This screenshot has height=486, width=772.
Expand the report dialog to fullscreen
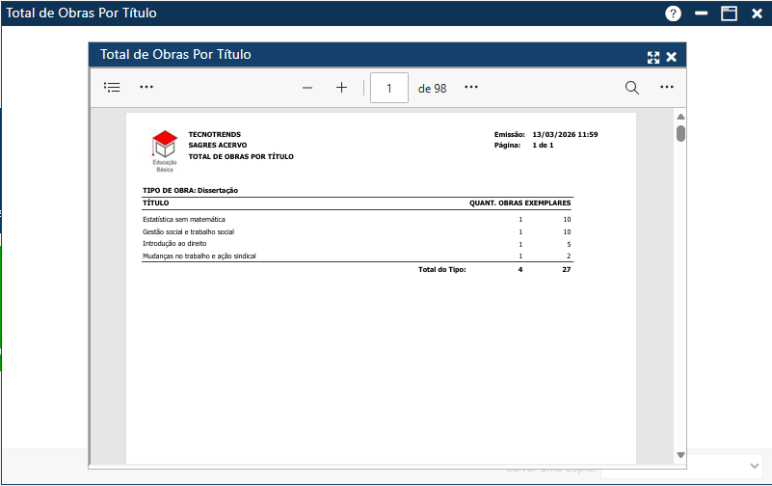[x=653, y=57]
